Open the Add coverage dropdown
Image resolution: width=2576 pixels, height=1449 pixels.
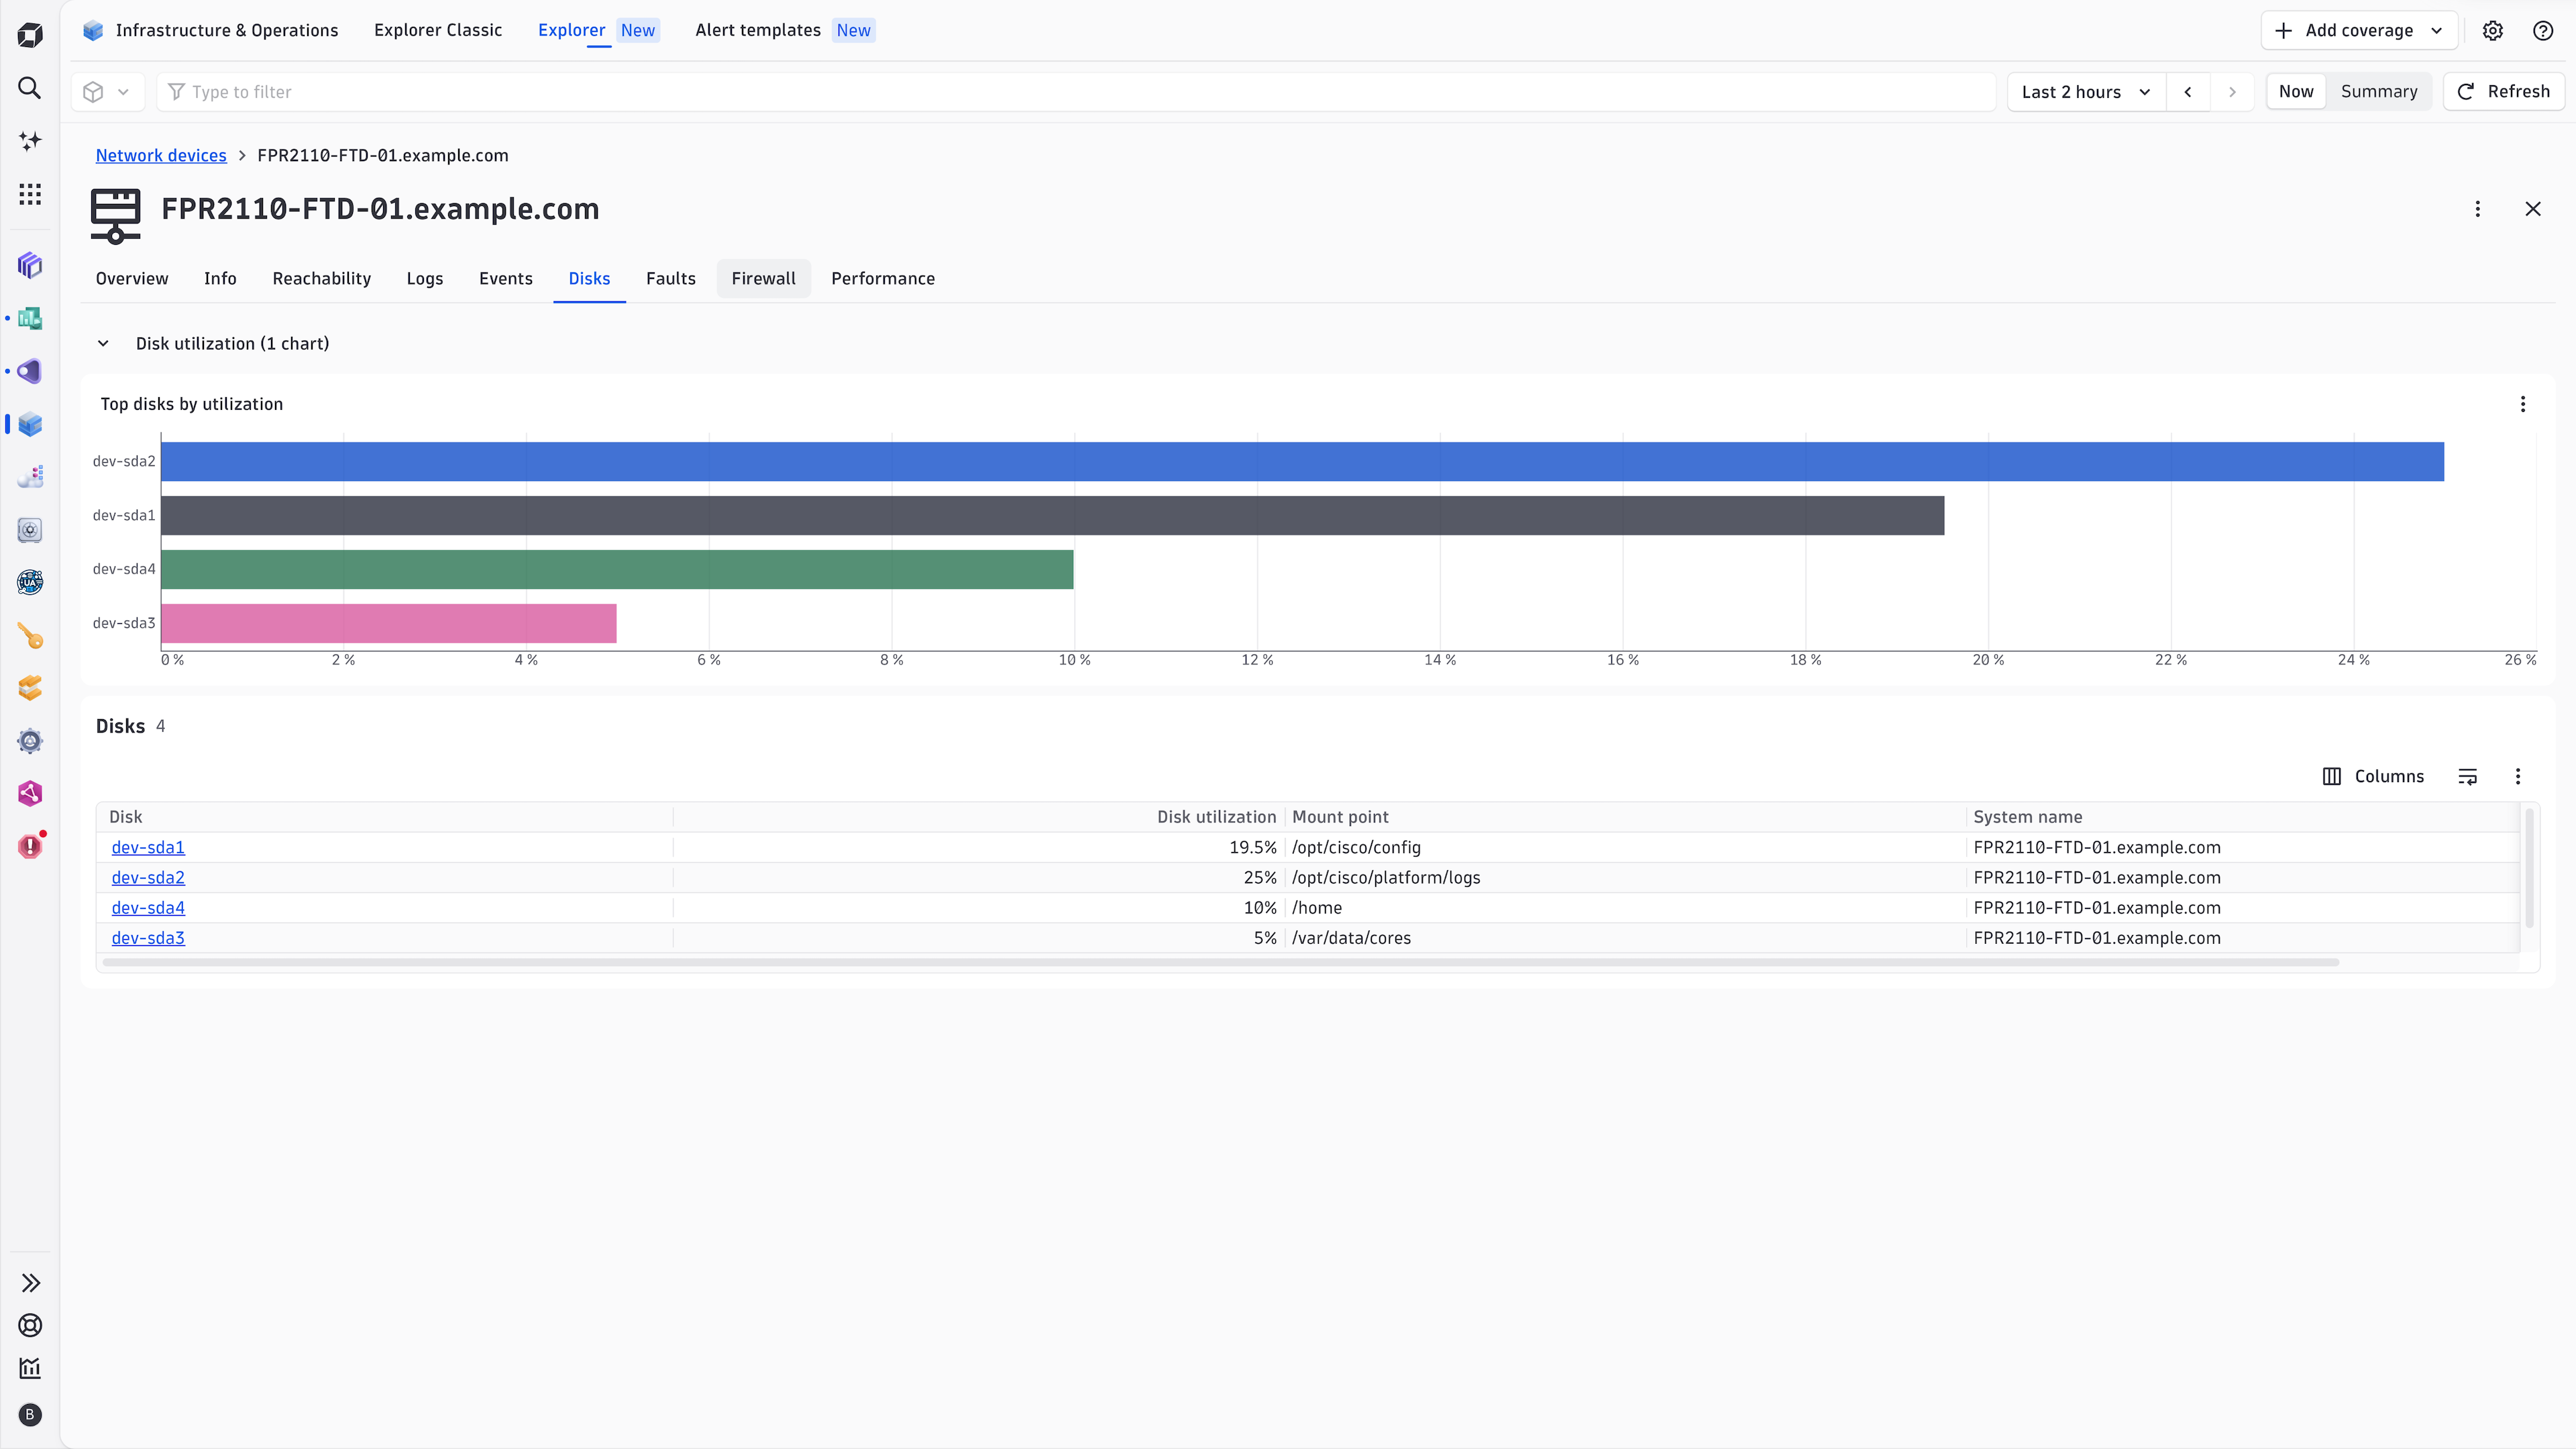point(2359,31)
